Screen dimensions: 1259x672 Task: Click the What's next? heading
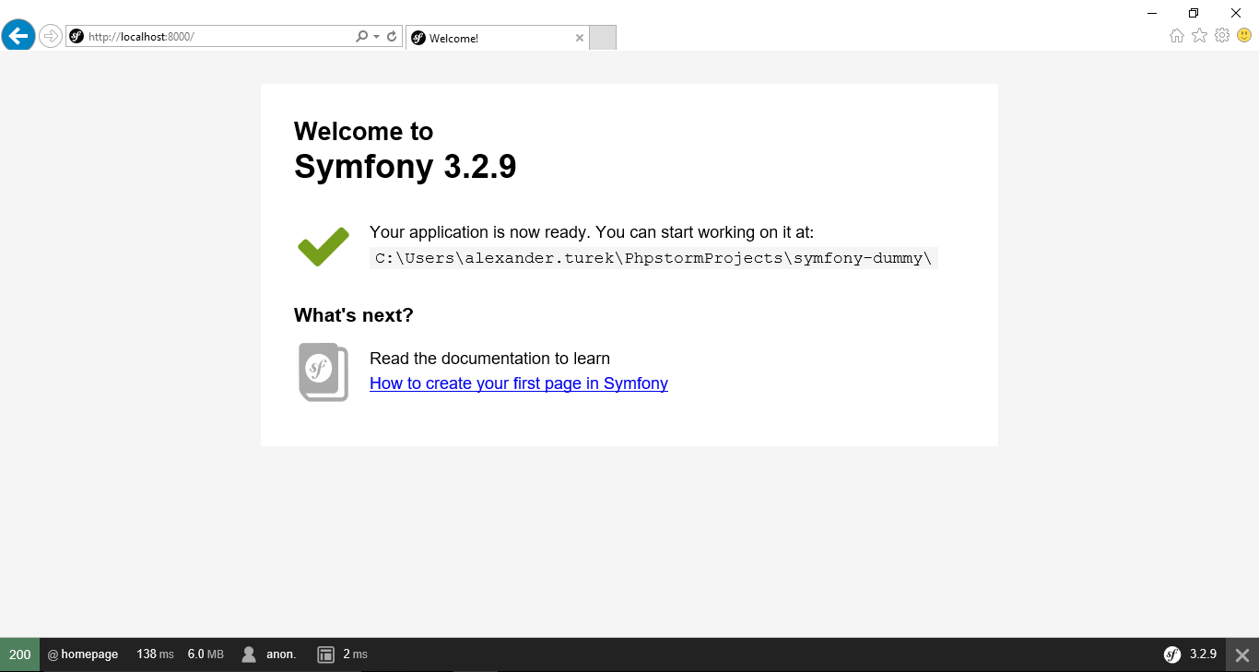[x=354, y=315]
